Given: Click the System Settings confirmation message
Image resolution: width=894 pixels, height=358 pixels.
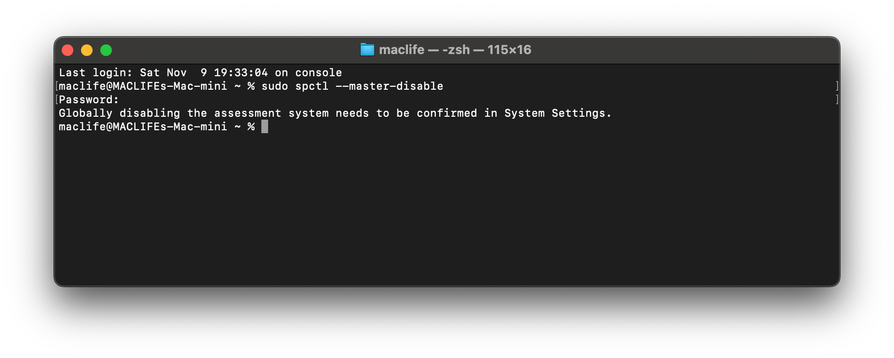Looking at the screenshot, I should coord(335,113).
